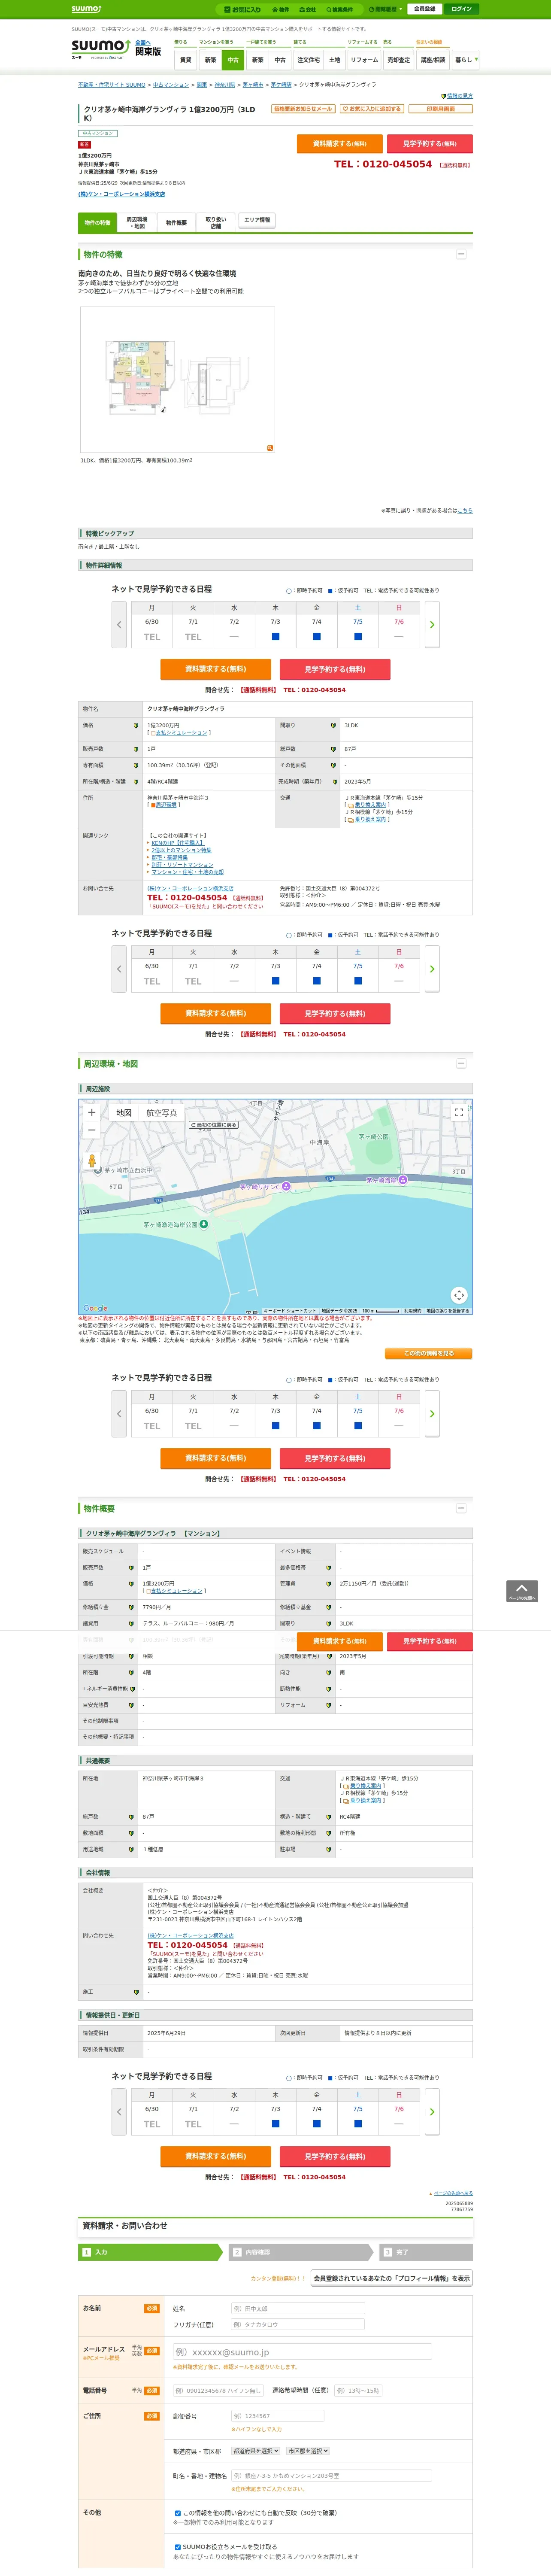
Task: Open help icon beside 修繕積立金
Action: tap(131, 1607)
